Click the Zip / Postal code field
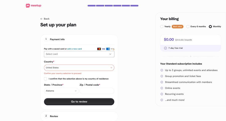Viewport: 226px width, 121px height. pos(97,91)
